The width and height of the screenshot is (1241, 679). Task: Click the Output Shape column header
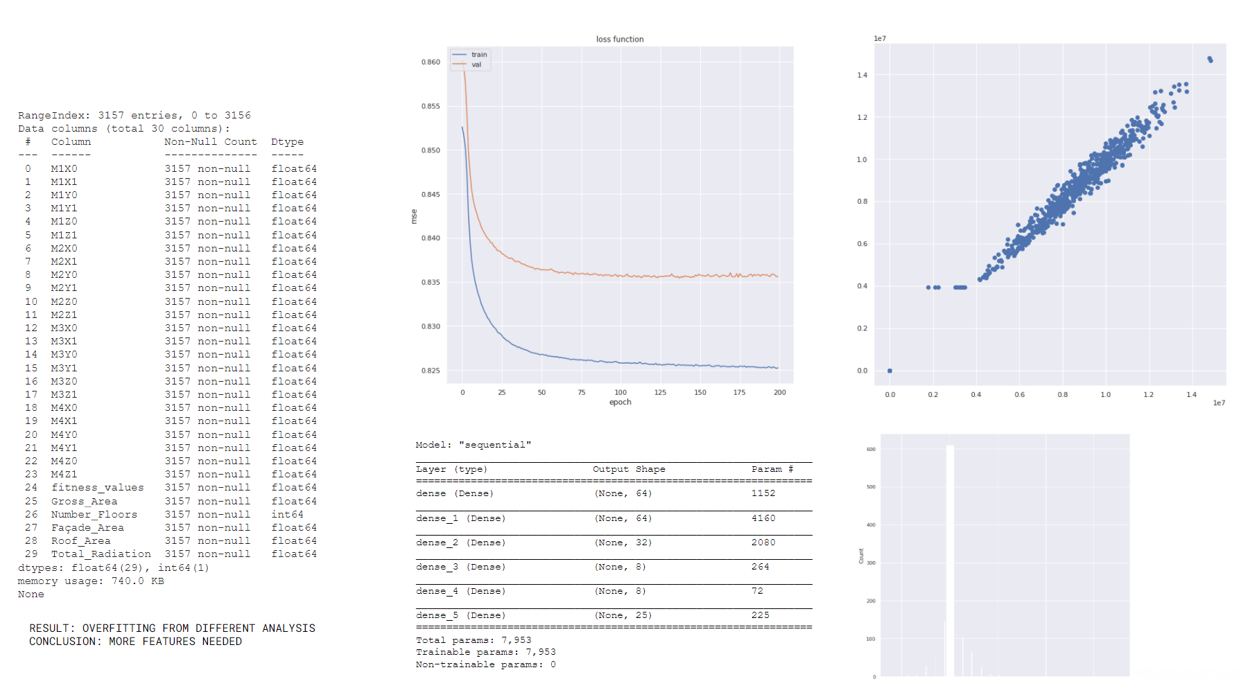coord(629,469)
